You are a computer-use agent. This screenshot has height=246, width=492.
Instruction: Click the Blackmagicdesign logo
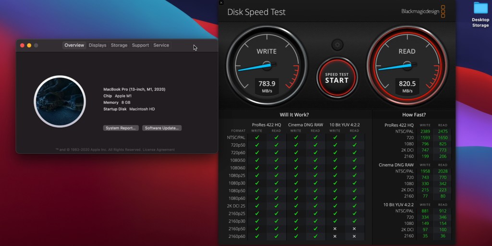pos(423,12)
